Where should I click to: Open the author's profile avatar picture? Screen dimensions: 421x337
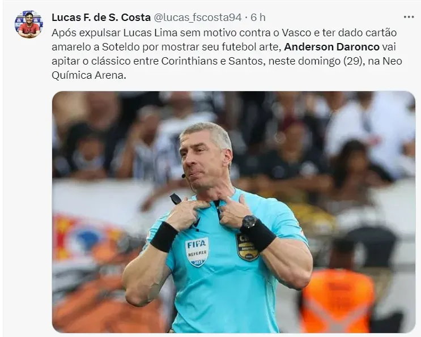point(29,24)
